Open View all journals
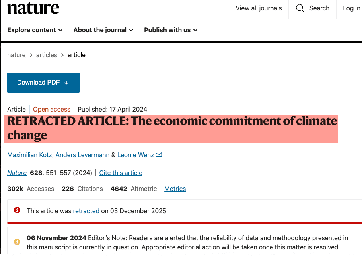Viewport: 362px width, 266px height. coord(259,8)
